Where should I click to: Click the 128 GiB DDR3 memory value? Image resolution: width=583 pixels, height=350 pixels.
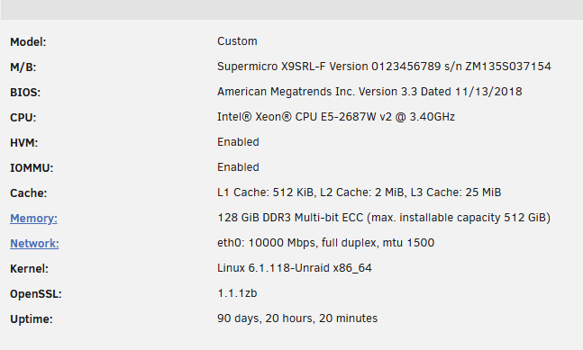point(384,218)
